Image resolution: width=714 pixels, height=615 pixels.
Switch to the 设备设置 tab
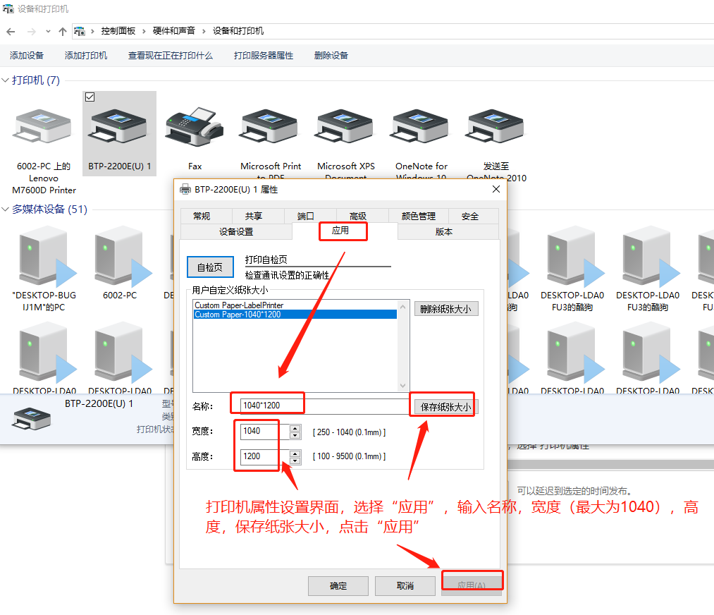(x=236, y=231)
